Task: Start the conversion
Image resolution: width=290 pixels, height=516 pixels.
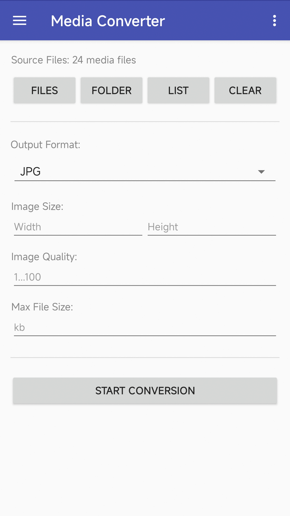Action: [x=145, y=391]
